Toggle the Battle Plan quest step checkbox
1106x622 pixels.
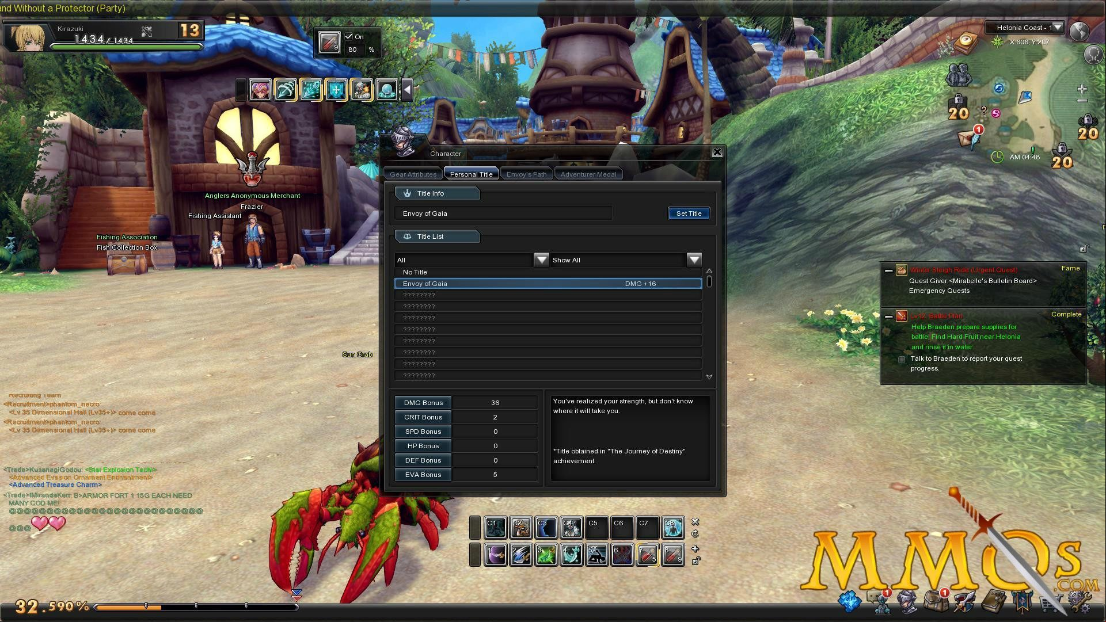[902, 360]
